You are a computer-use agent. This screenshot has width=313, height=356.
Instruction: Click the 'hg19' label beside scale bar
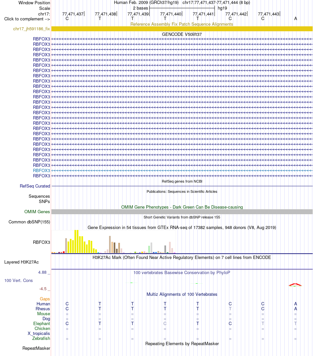(x=222, y=8)
